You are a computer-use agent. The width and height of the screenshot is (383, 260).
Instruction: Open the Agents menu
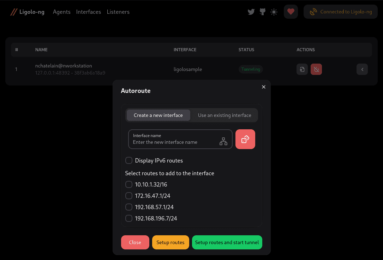point(61,12)
